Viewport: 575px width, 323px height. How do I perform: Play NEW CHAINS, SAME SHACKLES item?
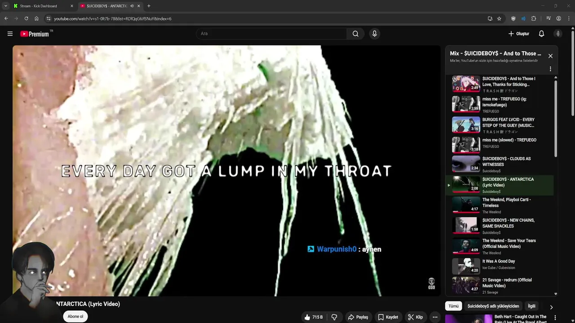(500, 226)
